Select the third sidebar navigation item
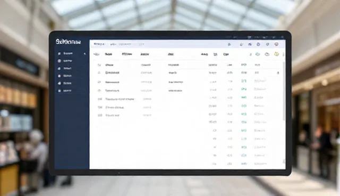This screenshot has height=196, width=340. 65,69
